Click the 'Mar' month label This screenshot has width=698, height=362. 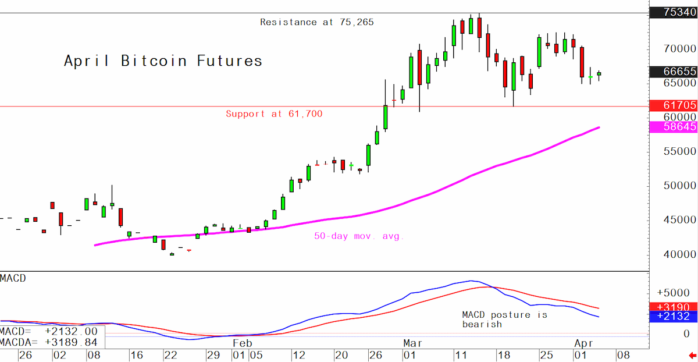tap(412, 343)
